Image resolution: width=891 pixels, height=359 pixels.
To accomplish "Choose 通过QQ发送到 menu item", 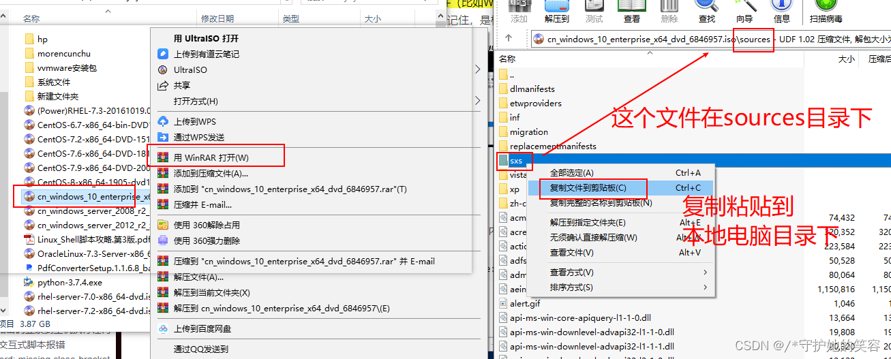I will point(201,349).
